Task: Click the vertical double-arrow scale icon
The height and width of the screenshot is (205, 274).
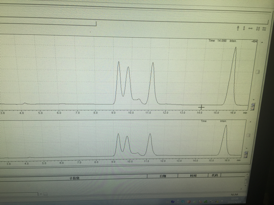Action: 244,28
